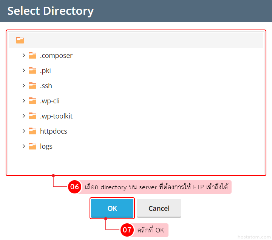
Task: Expand the .pki directory chevron
Action: point(24,70)
